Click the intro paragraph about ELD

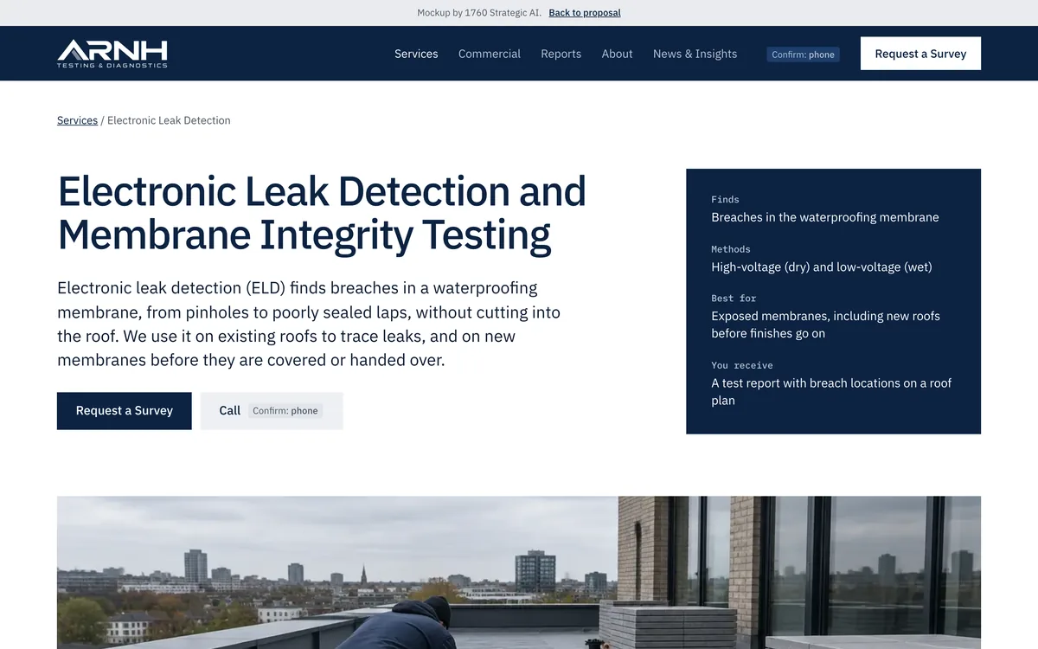309,324
